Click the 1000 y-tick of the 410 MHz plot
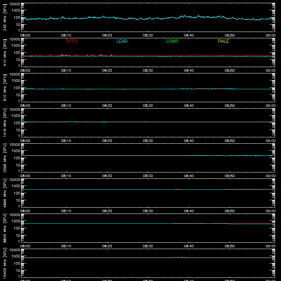 point(16,46)
